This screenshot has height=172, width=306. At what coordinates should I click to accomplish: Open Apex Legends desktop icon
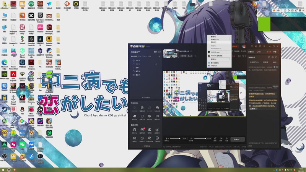[x=13, y=76]
